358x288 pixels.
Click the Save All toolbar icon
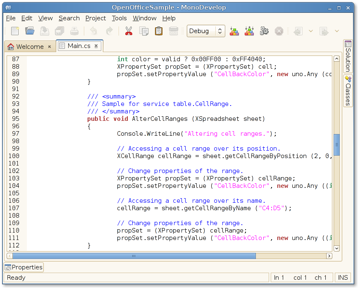coord(60,31)
